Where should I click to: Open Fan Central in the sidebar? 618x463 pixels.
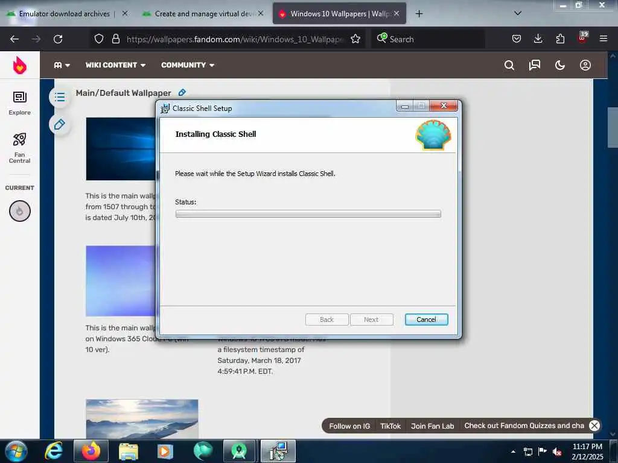pos(20,148)
